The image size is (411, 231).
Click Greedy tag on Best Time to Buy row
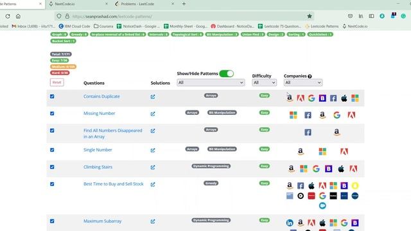coord(211,183)
